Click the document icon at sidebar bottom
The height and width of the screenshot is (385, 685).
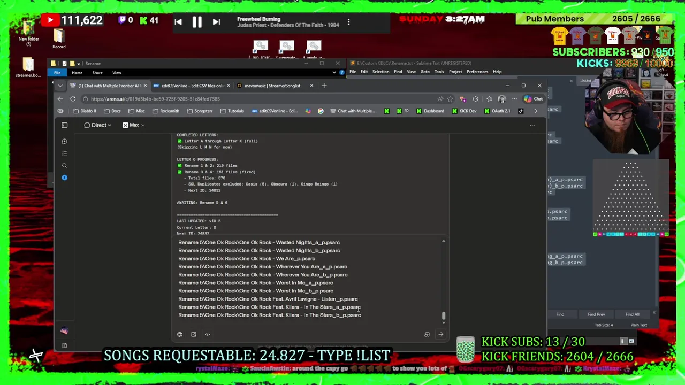64,345
